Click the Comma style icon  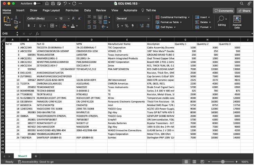click(x=133, y=26)
